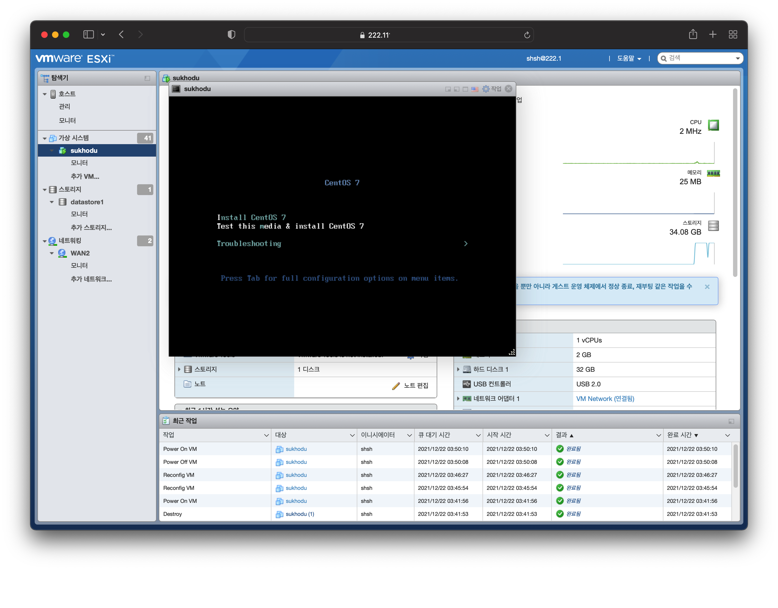The image size is (778, 608).
Task: Click the 노트 편집 pencil icon
Action: 396,386
